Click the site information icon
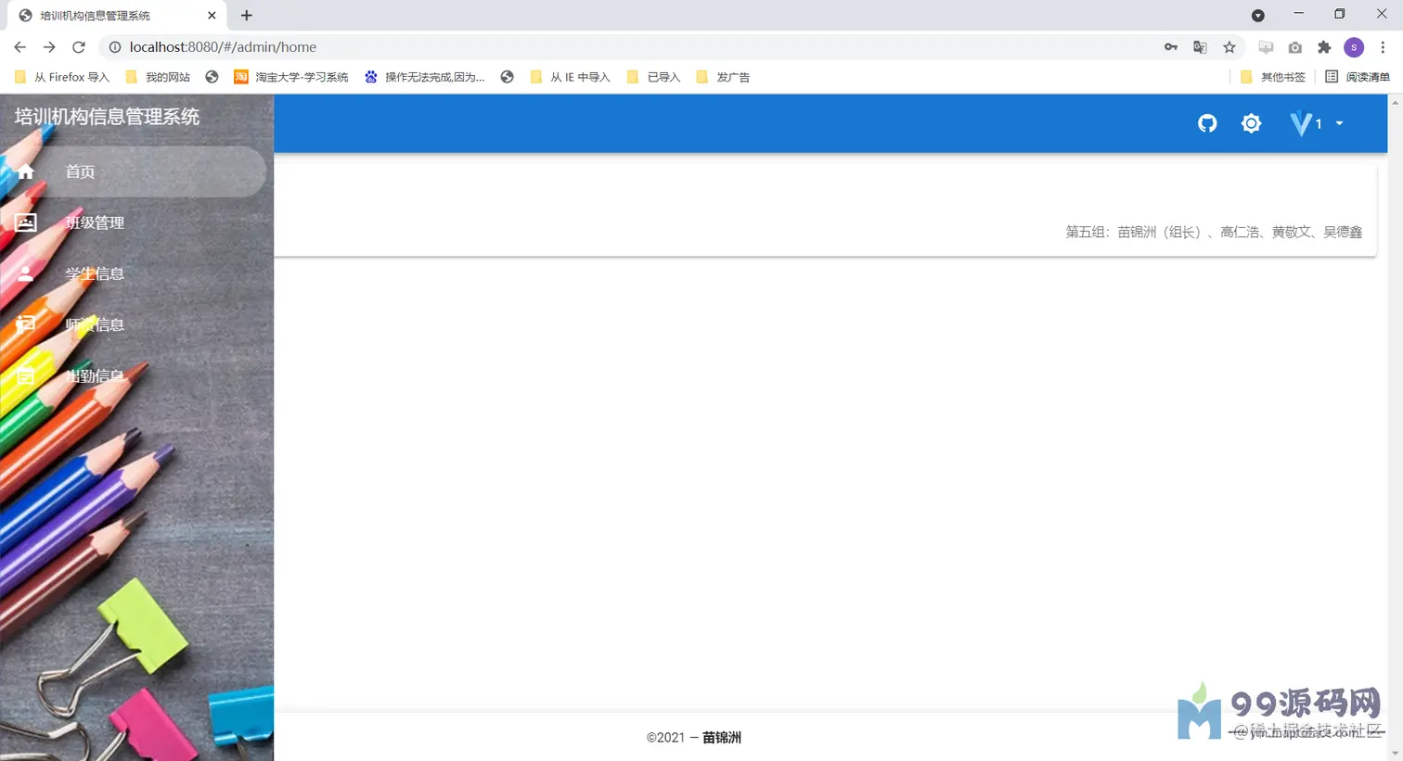Image resolution: width=1403 pixels, height=761 pixels. point(114,47)
